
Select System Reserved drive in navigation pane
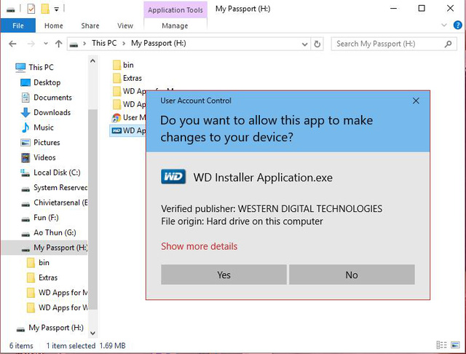point(54,187)
